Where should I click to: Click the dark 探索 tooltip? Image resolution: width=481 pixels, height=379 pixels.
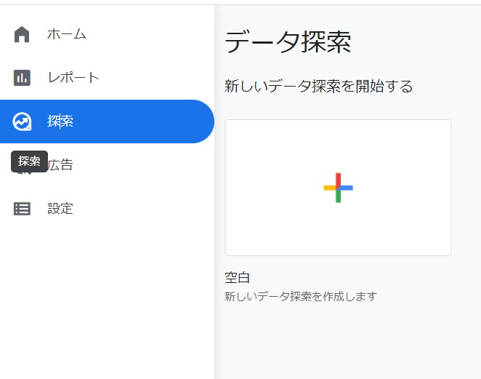coord(30,161)
